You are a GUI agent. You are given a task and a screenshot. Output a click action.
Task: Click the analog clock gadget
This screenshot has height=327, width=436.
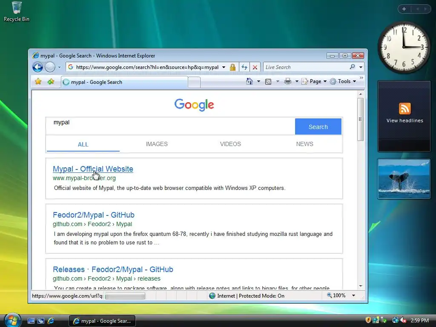tap(404, 47)
